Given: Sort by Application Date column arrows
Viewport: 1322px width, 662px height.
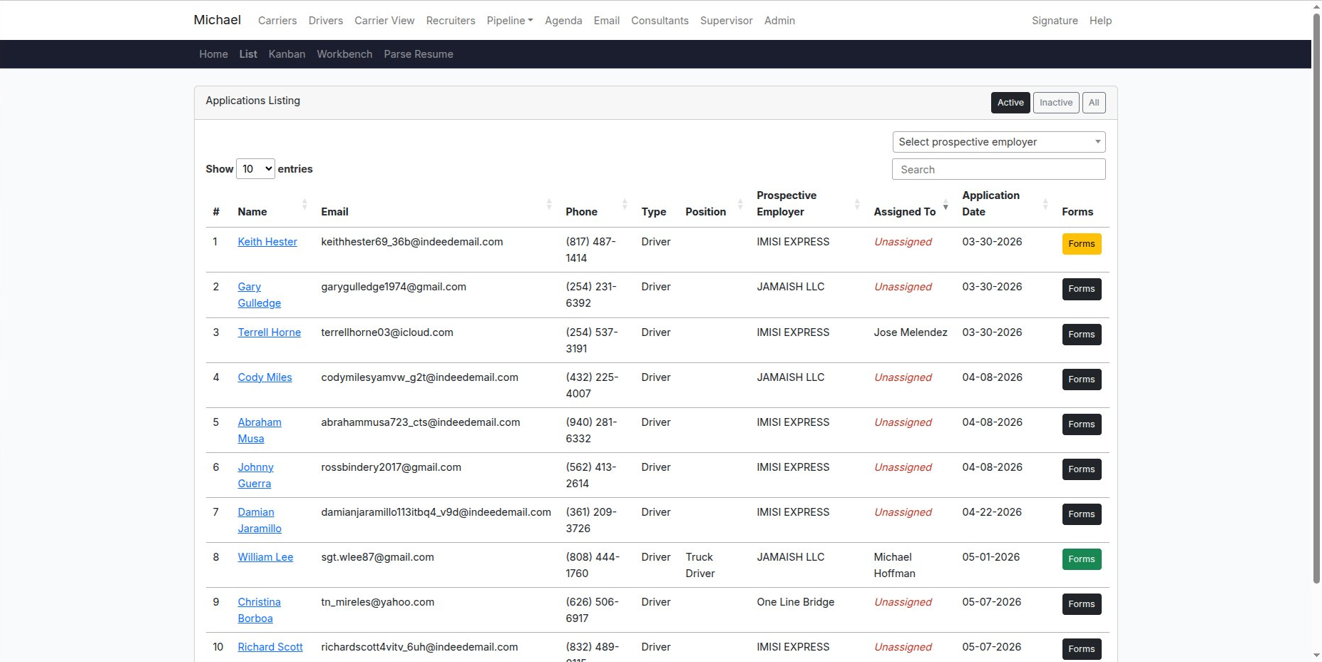Looking at the screenshot, I should coord(1045,204).
